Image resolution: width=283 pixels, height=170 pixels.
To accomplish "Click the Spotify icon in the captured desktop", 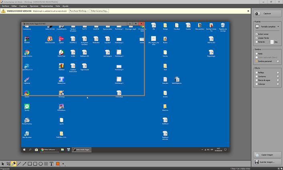I will coord(27,107).
